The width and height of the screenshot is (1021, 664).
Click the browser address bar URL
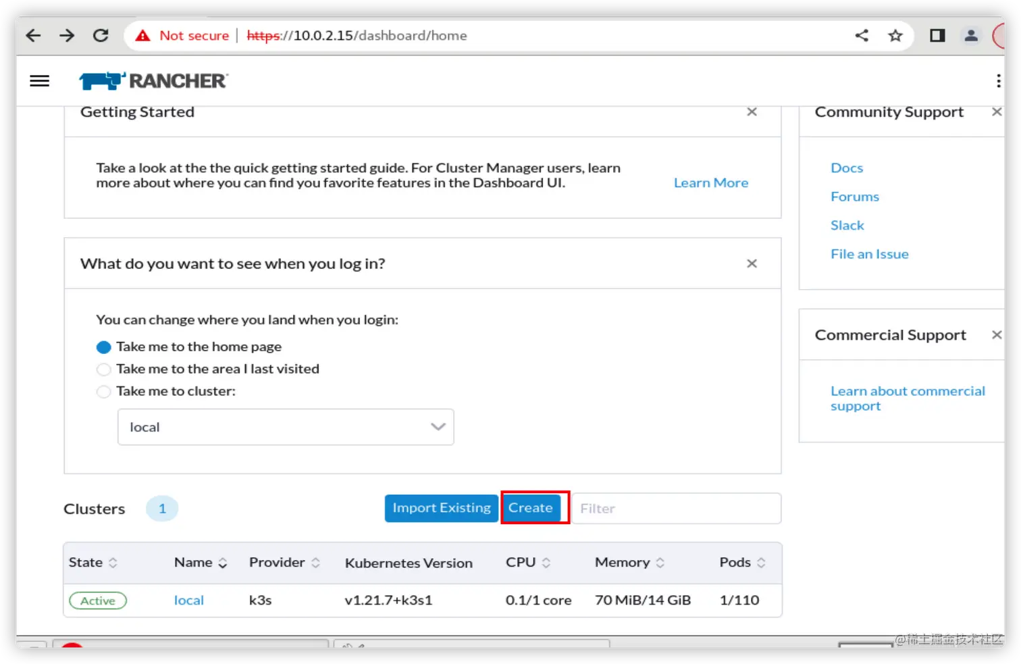pyautogui.click(x=357, y=36)
